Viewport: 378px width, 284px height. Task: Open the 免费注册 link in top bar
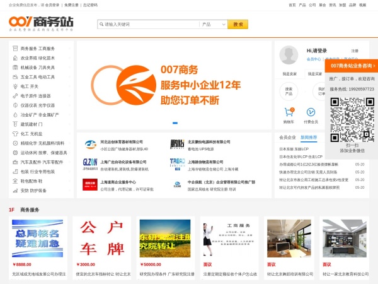coord(71,4)
